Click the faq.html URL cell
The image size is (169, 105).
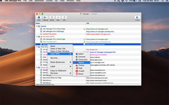tap(100, 31)
